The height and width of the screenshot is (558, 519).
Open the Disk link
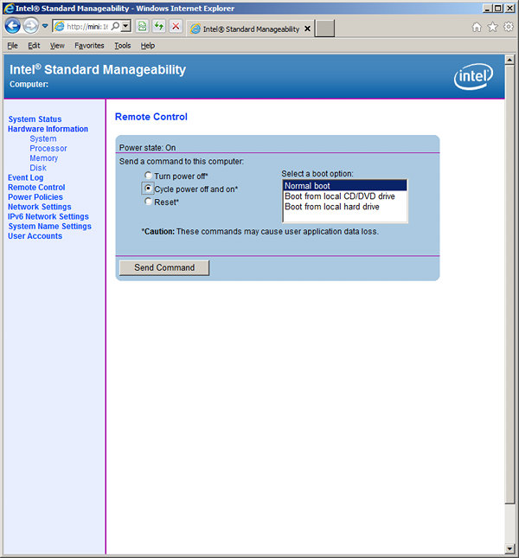[38, 168]
